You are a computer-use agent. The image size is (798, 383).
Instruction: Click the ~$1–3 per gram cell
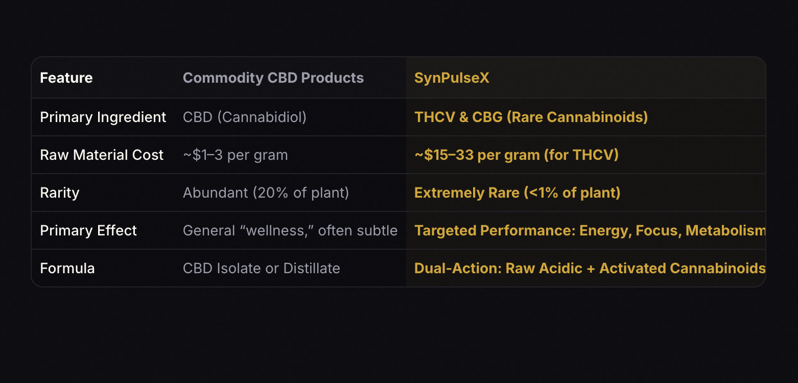pos(236,155)
